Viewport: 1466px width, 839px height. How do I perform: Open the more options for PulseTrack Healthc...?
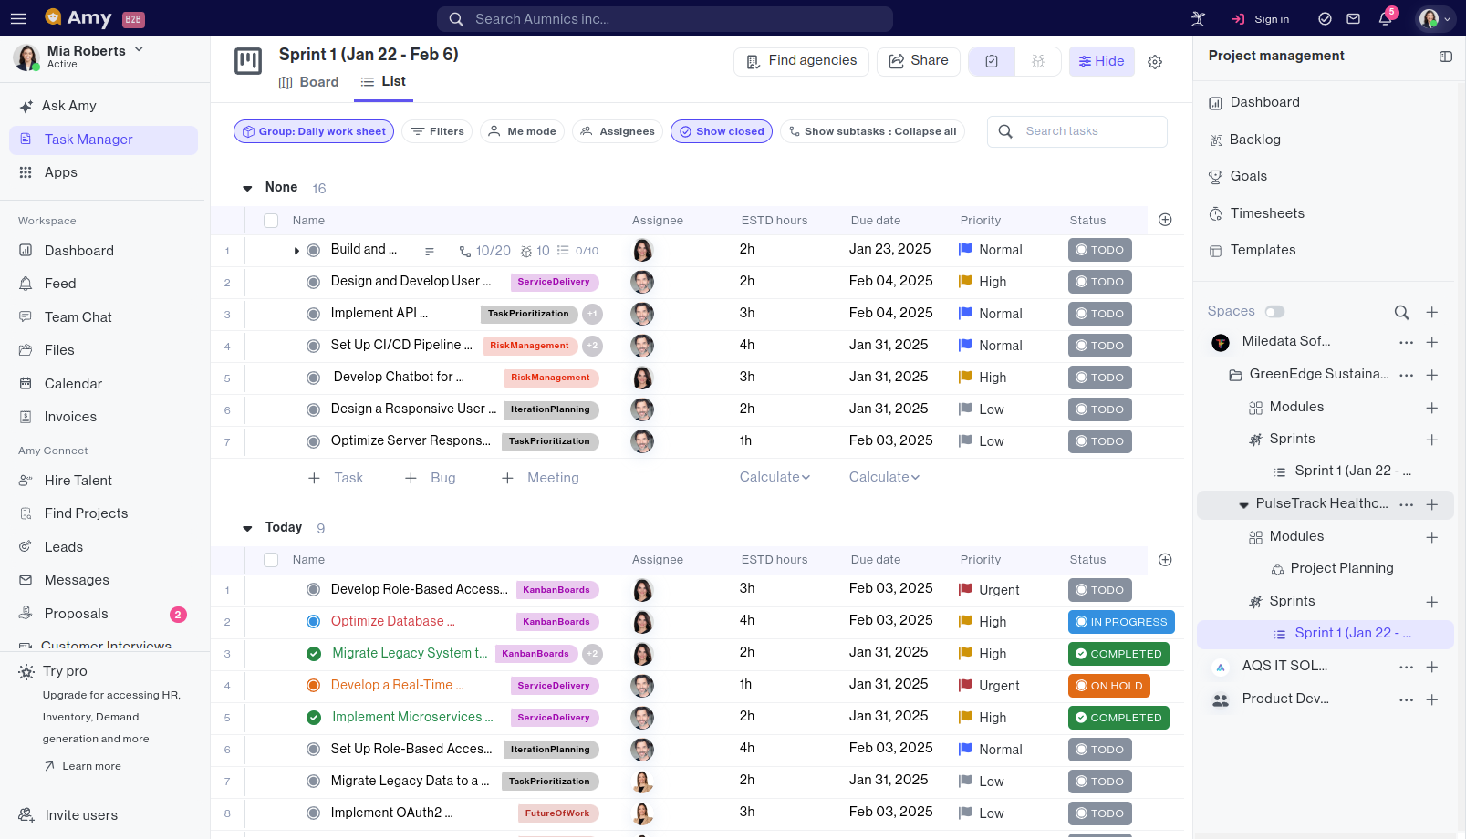(x=1407, y=504)
